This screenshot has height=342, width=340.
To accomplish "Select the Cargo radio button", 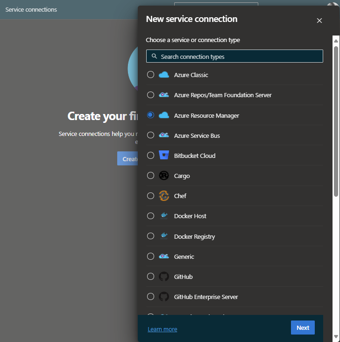I will point(150,176).
